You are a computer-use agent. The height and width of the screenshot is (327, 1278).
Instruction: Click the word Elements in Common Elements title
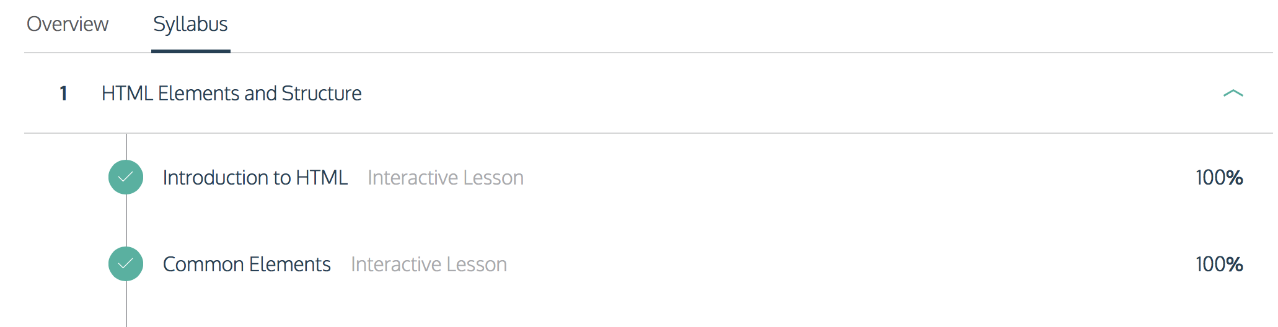pos(290,264)
